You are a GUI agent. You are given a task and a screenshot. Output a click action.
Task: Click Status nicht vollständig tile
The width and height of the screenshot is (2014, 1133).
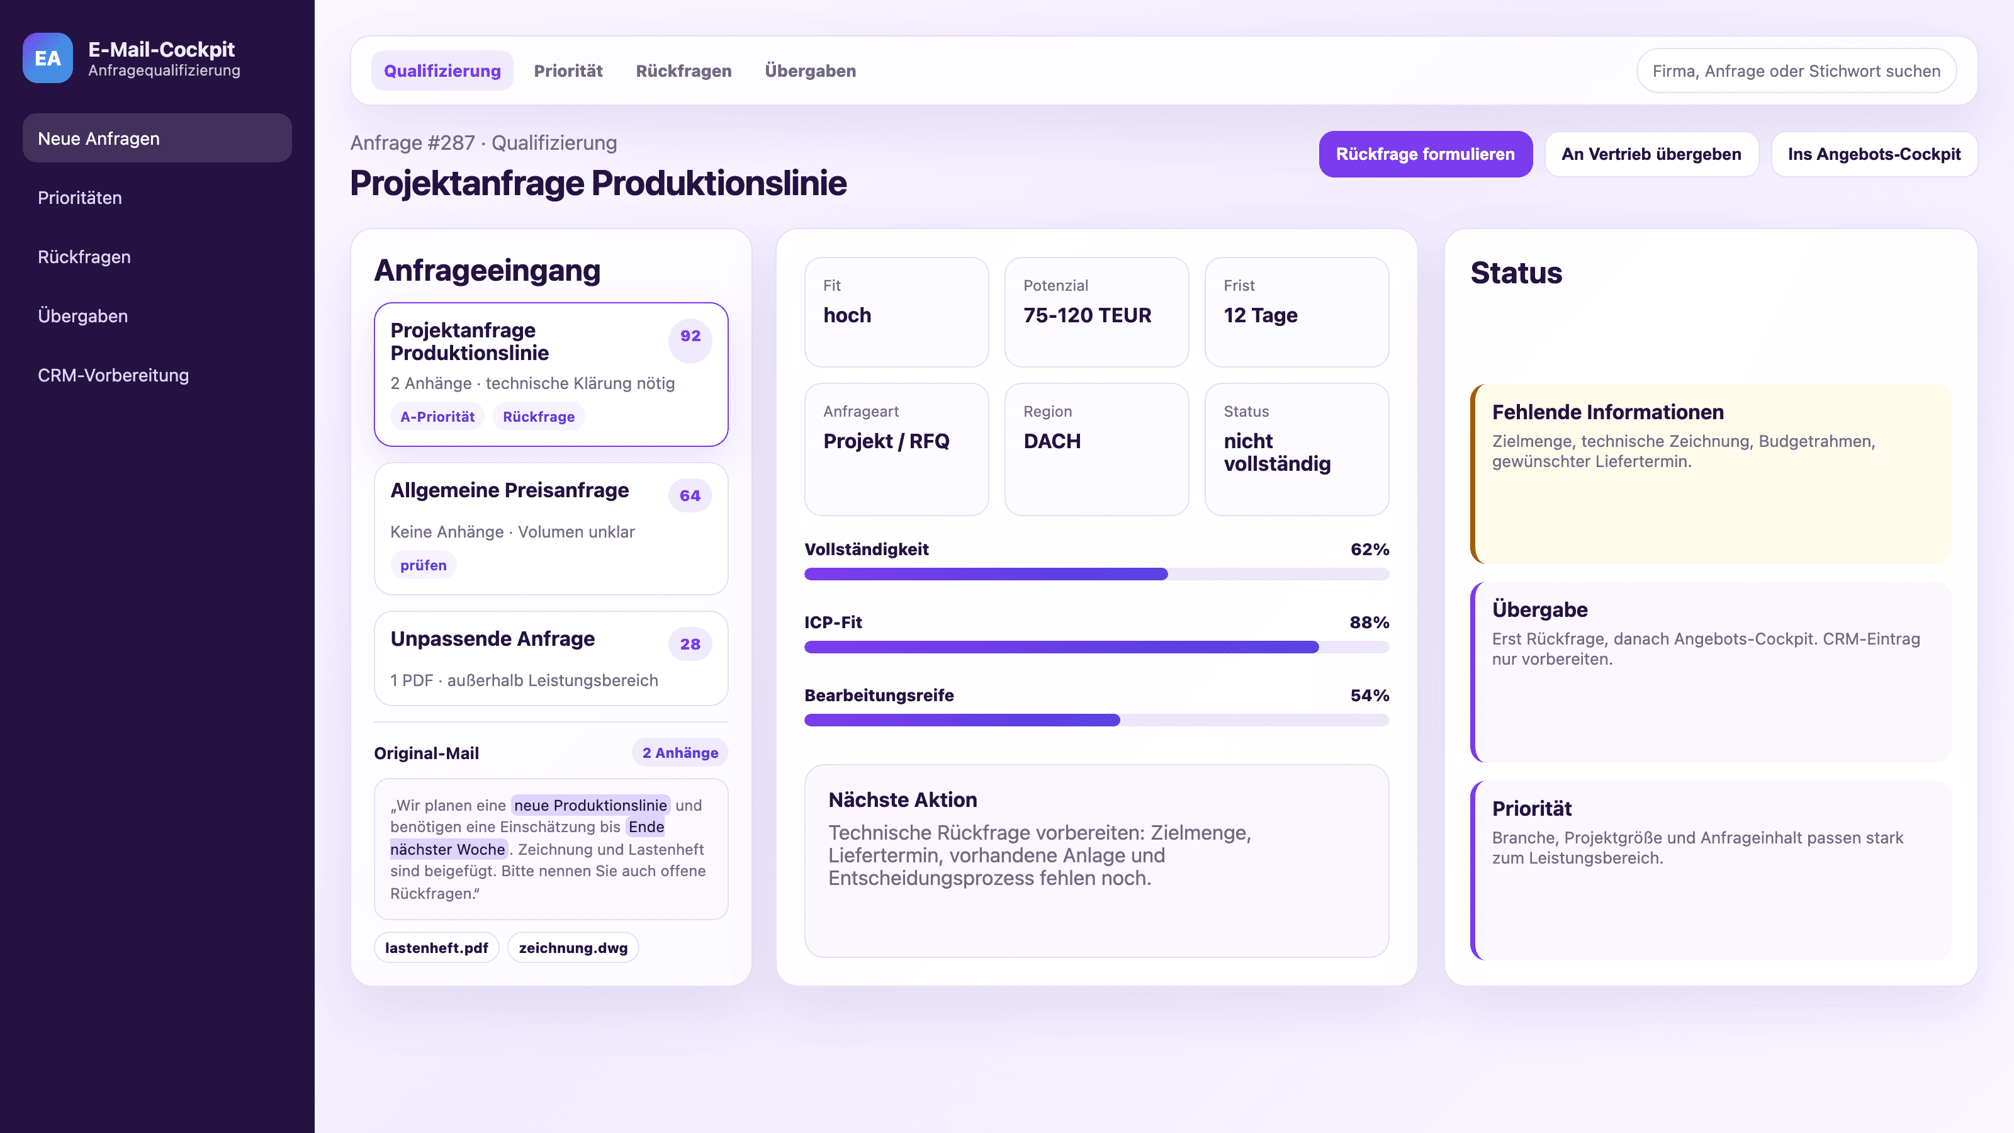pyautogui.click(x=1297, y=449)
